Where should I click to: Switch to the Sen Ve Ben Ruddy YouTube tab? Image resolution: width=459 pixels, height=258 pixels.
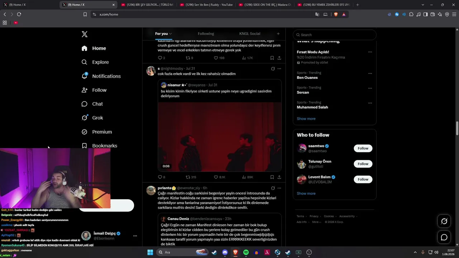tap(206, 5)
